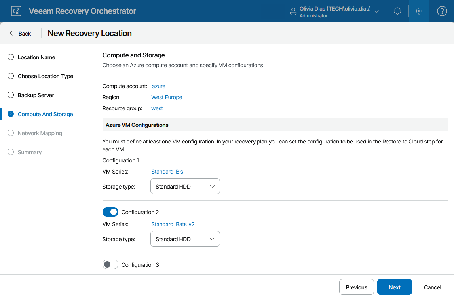Enable the Configuration 3 toggle
The width and height of the screenshot is (454, 300).
tap(110, 265)
